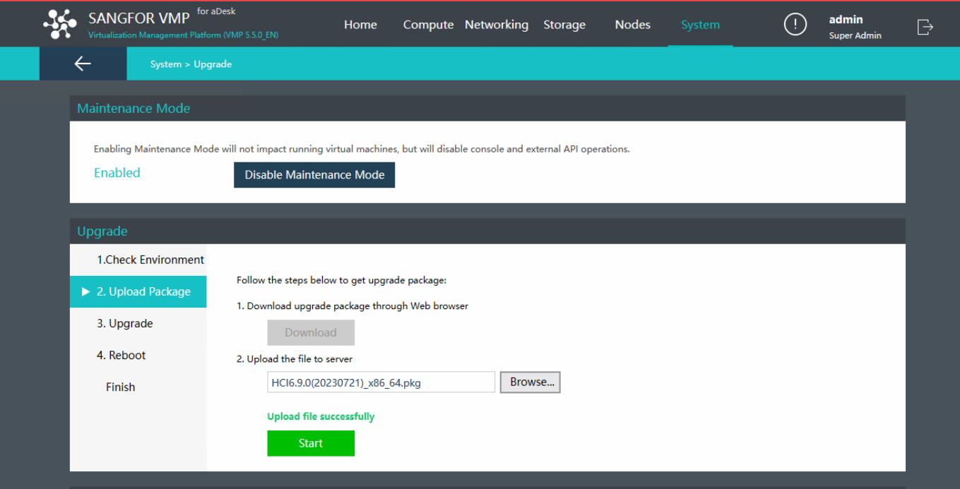
Task: Click the Upgrade breadcrumb text
Action: tap(213, 64)
